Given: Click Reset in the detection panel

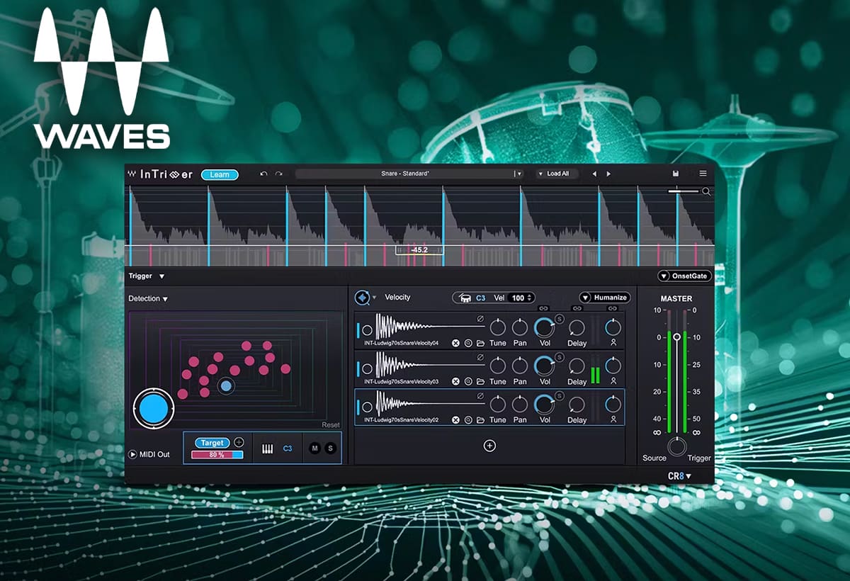Looking at the screenshot, I should pos(331,425).
